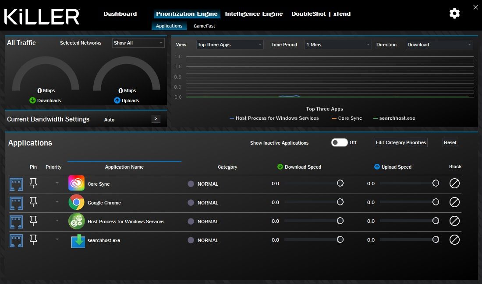The width and height of the screenshot is (482, 284).
Task: Click Edit Category Priorities button
Action: coord(401,142)
